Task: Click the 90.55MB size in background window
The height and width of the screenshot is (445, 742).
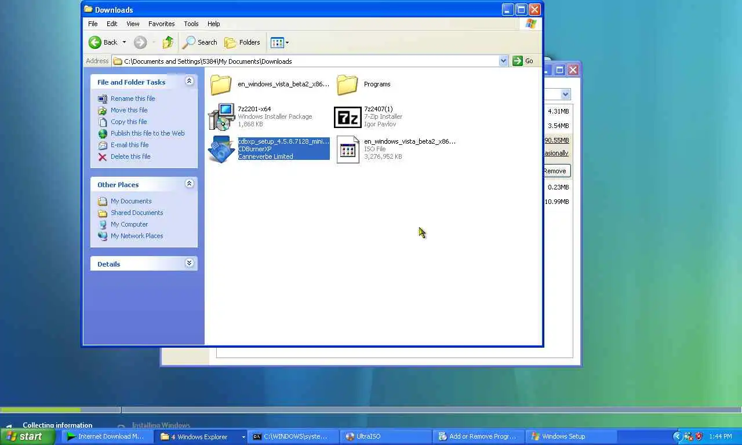Action: pos(556,140)
